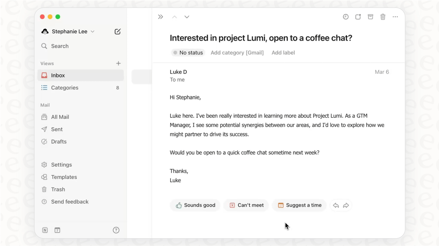
Task: Open the calendar icon at bottom left
Action: (57, 230)
